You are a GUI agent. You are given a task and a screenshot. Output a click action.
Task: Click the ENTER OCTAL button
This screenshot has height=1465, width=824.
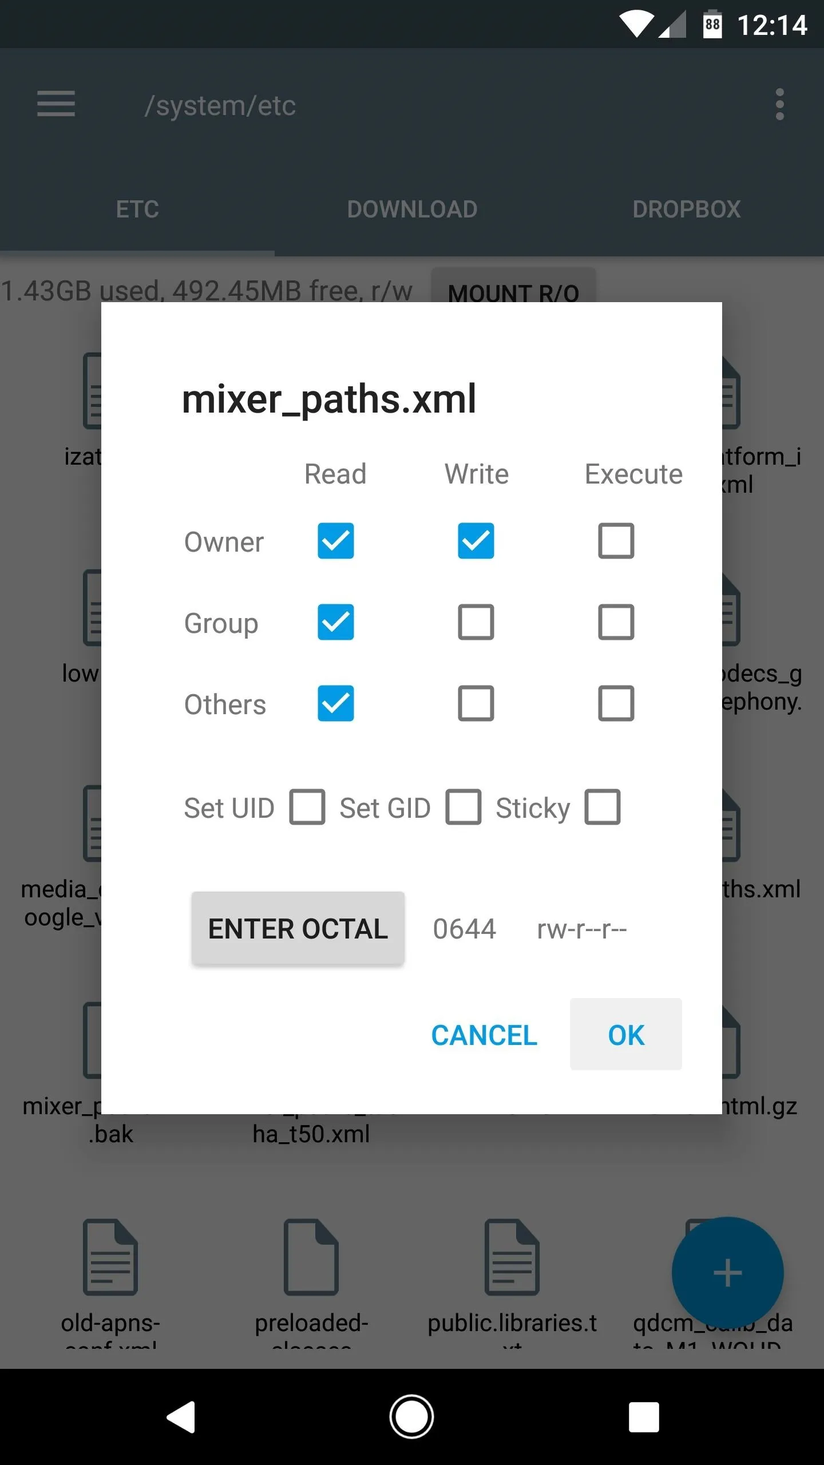(x=298, y=928)
